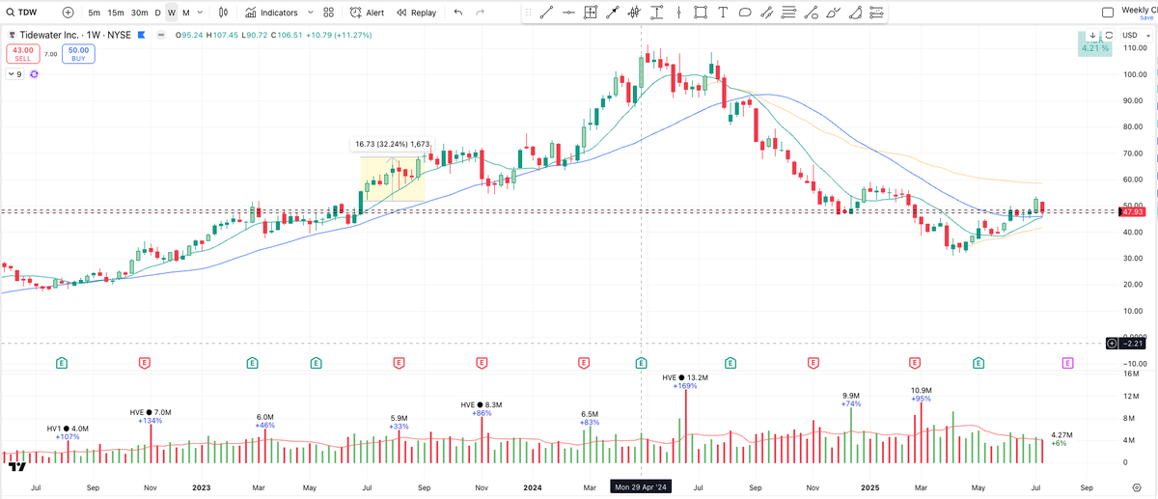Click the Mon 29 Apr '24 date label
Image resolution: width=1158 pixels, height=499 pixels.
click(641, 487)
